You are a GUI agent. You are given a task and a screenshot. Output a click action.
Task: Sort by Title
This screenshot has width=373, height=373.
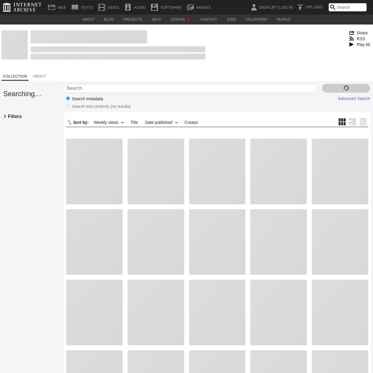pos(134,122)
